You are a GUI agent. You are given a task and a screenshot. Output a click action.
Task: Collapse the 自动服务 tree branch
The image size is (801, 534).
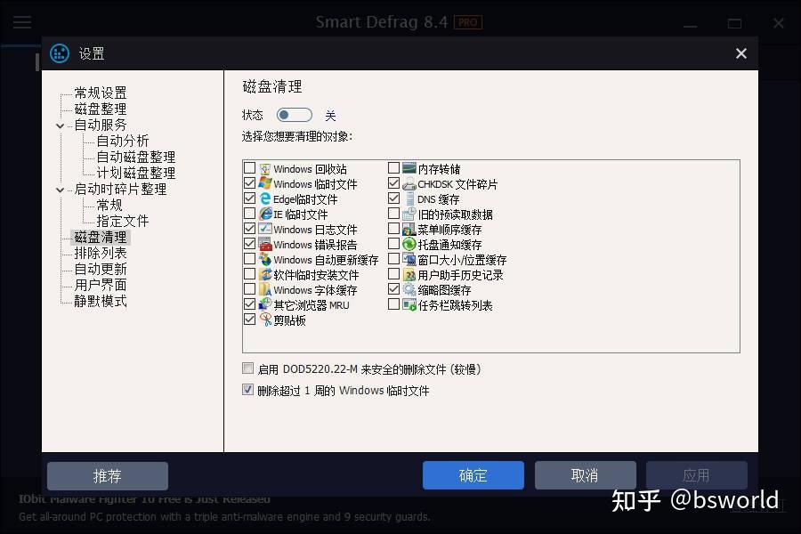(60, 124)
